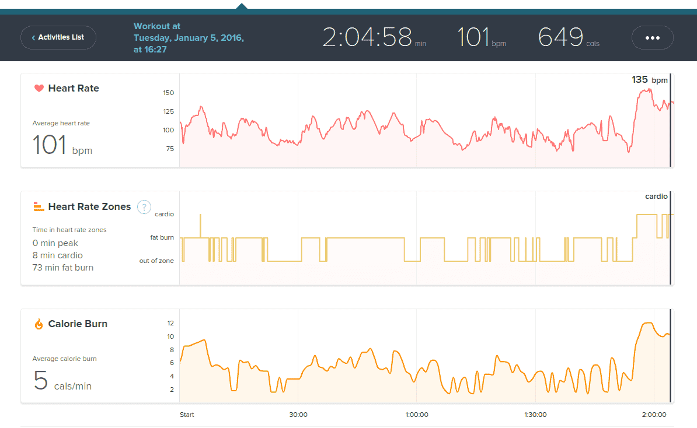Viewport: 697px width, 428px height.
Task: Click the 649 cals total in header
Action: click(568, 38)
